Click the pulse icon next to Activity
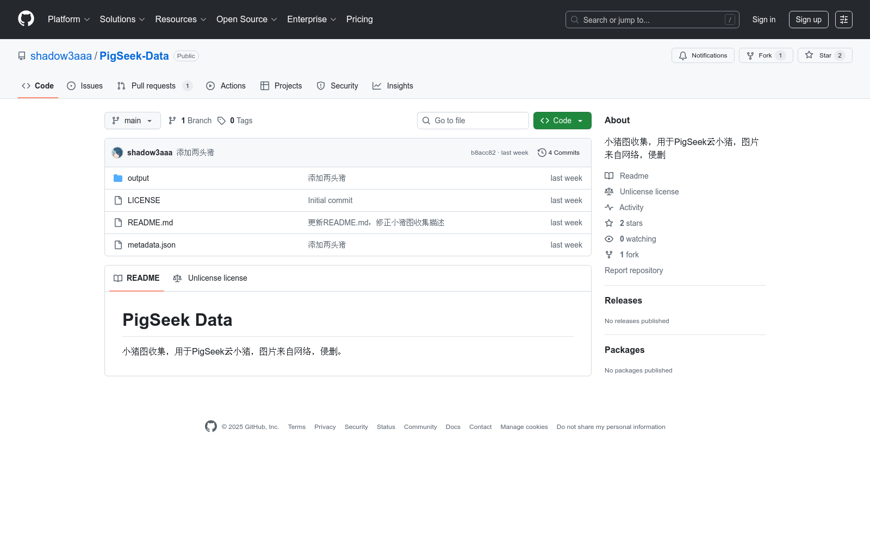This screenshot has width=870, height=543. pyautogui.click(x=609, y=207)
